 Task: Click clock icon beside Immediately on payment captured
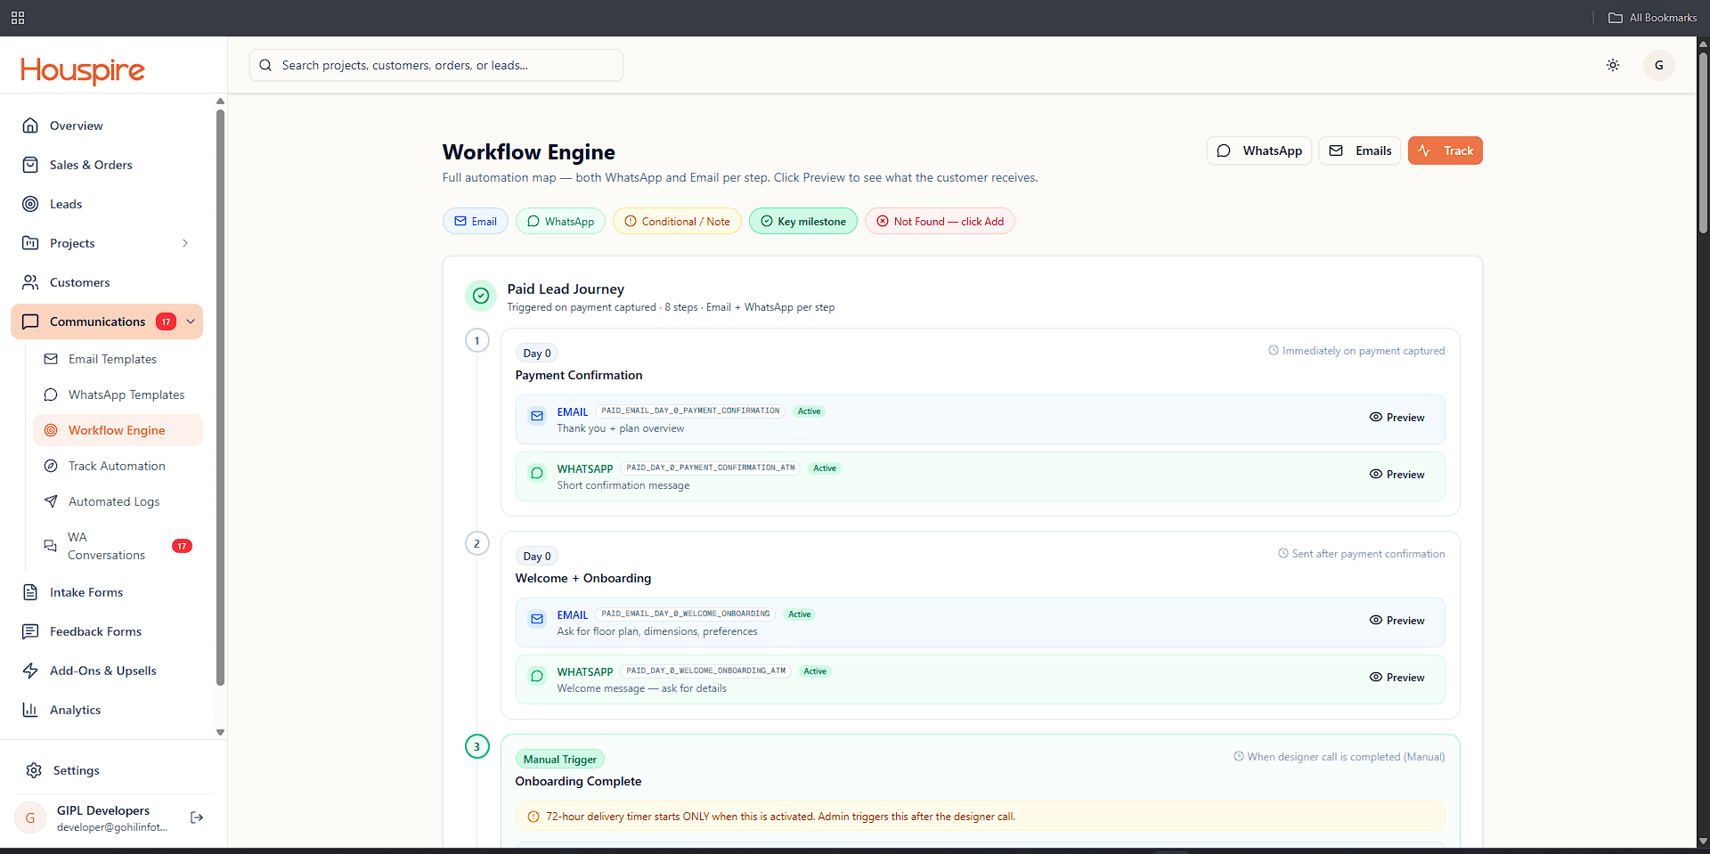[1274, 351]
